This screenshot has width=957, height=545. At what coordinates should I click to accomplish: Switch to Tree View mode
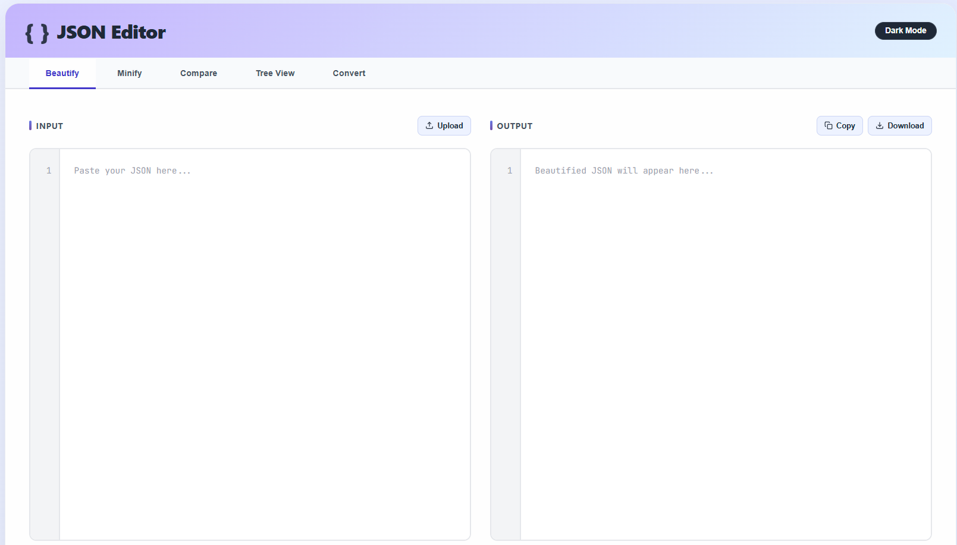[275, 73]
